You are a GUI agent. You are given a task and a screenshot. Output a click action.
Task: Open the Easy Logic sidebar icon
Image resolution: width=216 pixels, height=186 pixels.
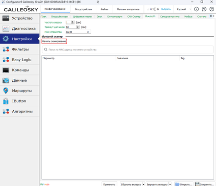(6, 60)
